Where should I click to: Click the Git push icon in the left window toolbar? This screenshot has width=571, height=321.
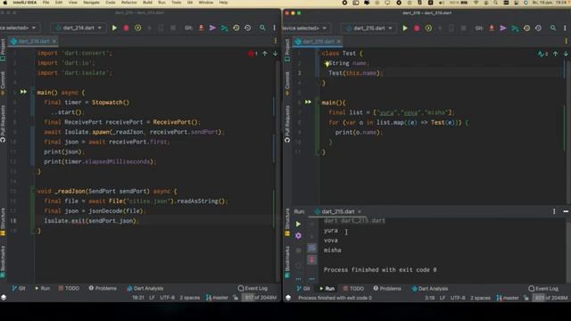tap(224, 28)
